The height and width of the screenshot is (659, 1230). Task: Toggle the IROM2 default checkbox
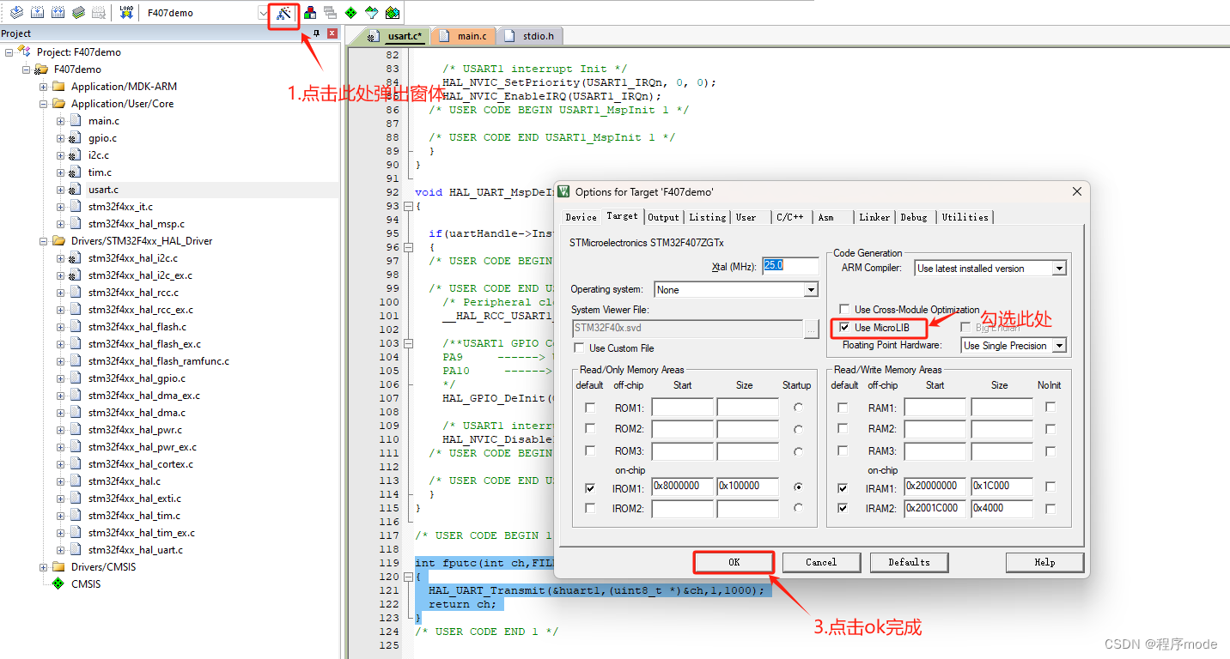pyautogui.click(x=589, y=509)
